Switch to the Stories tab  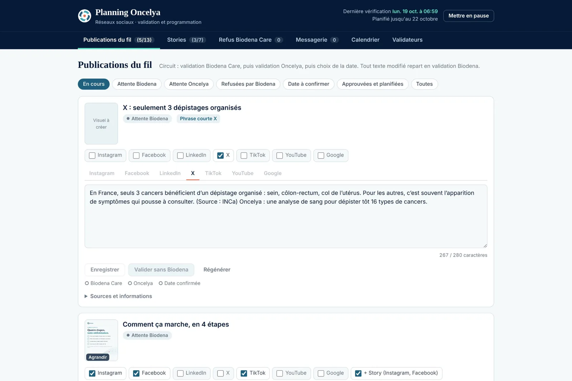[186, 40]
